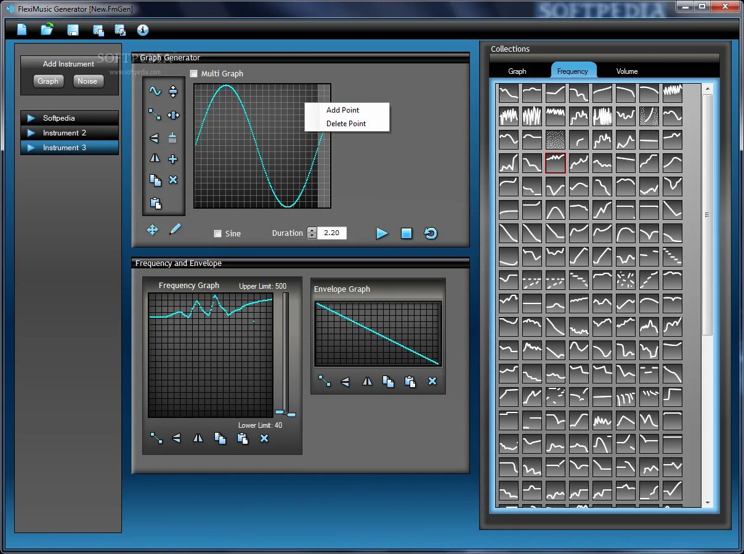
Task: Add a Noise instrument
Action: (x=87, y=81)
